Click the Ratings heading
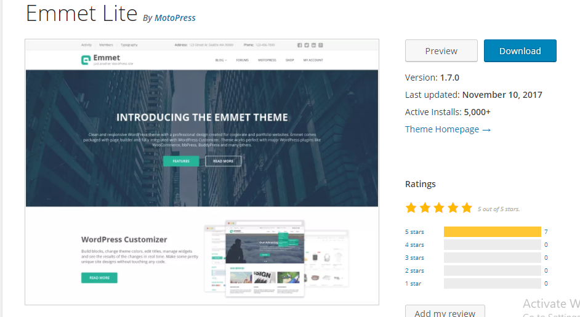The image size is (580, 317). click(x=420, y=184)
